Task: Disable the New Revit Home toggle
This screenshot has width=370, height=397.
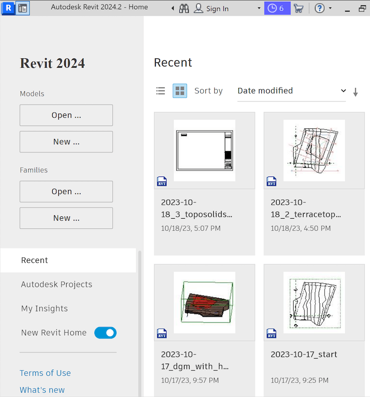Action: [105, 333]
